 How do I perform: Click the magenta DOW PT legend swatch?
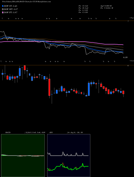point(3,12)
